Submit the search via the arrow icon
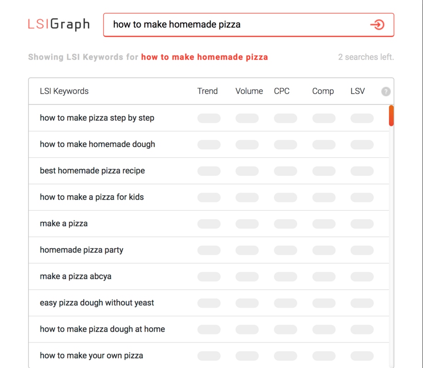This screenshot has width=423, height=368. coord(377,25)
